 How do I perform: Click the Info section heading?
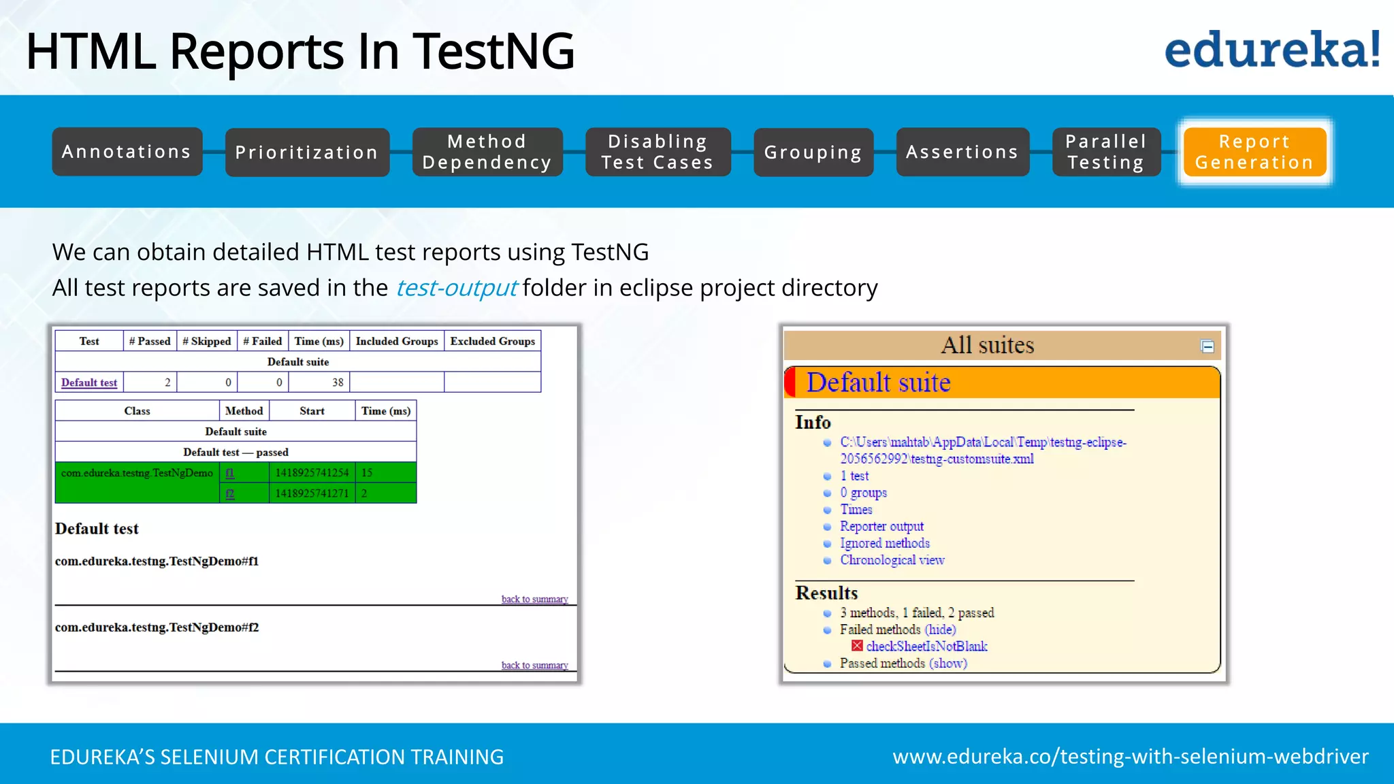click(813, 422)
